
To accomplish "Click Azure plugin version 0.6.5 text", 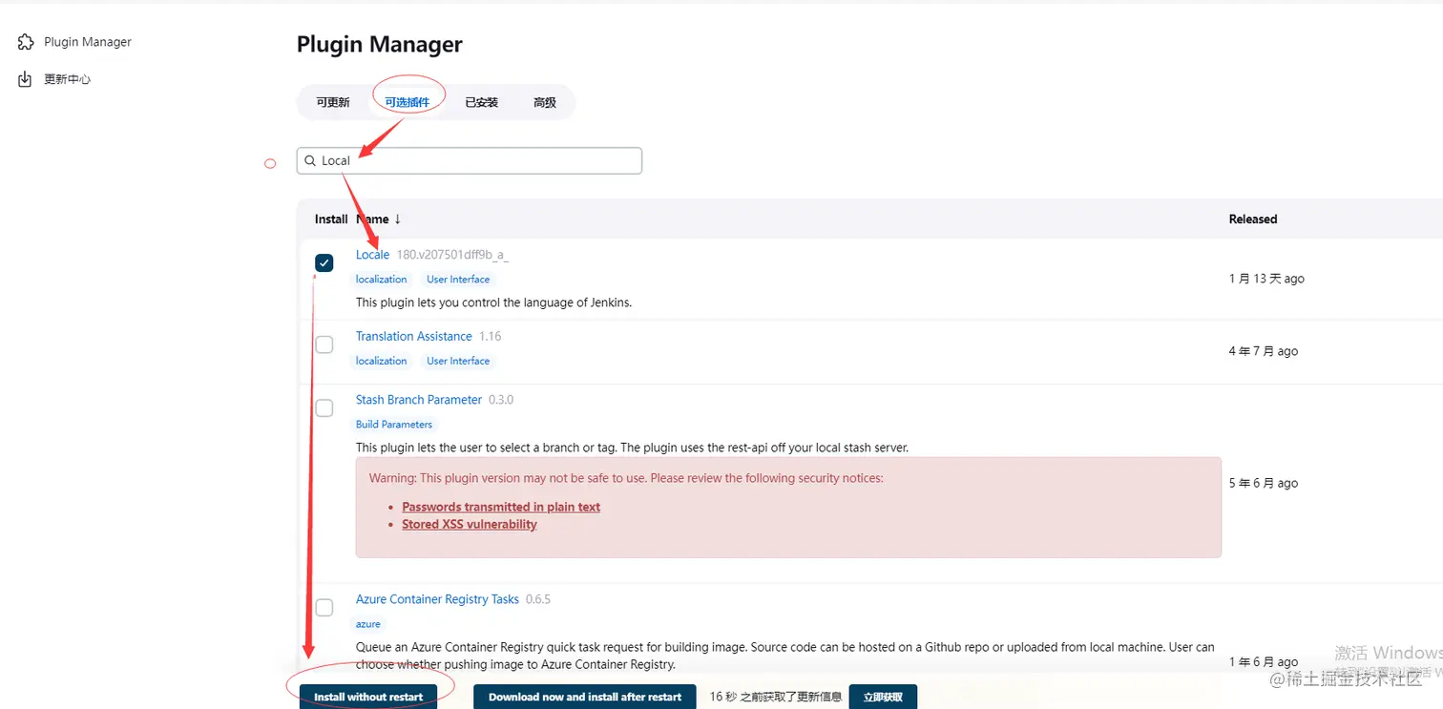I will (538, 599).
